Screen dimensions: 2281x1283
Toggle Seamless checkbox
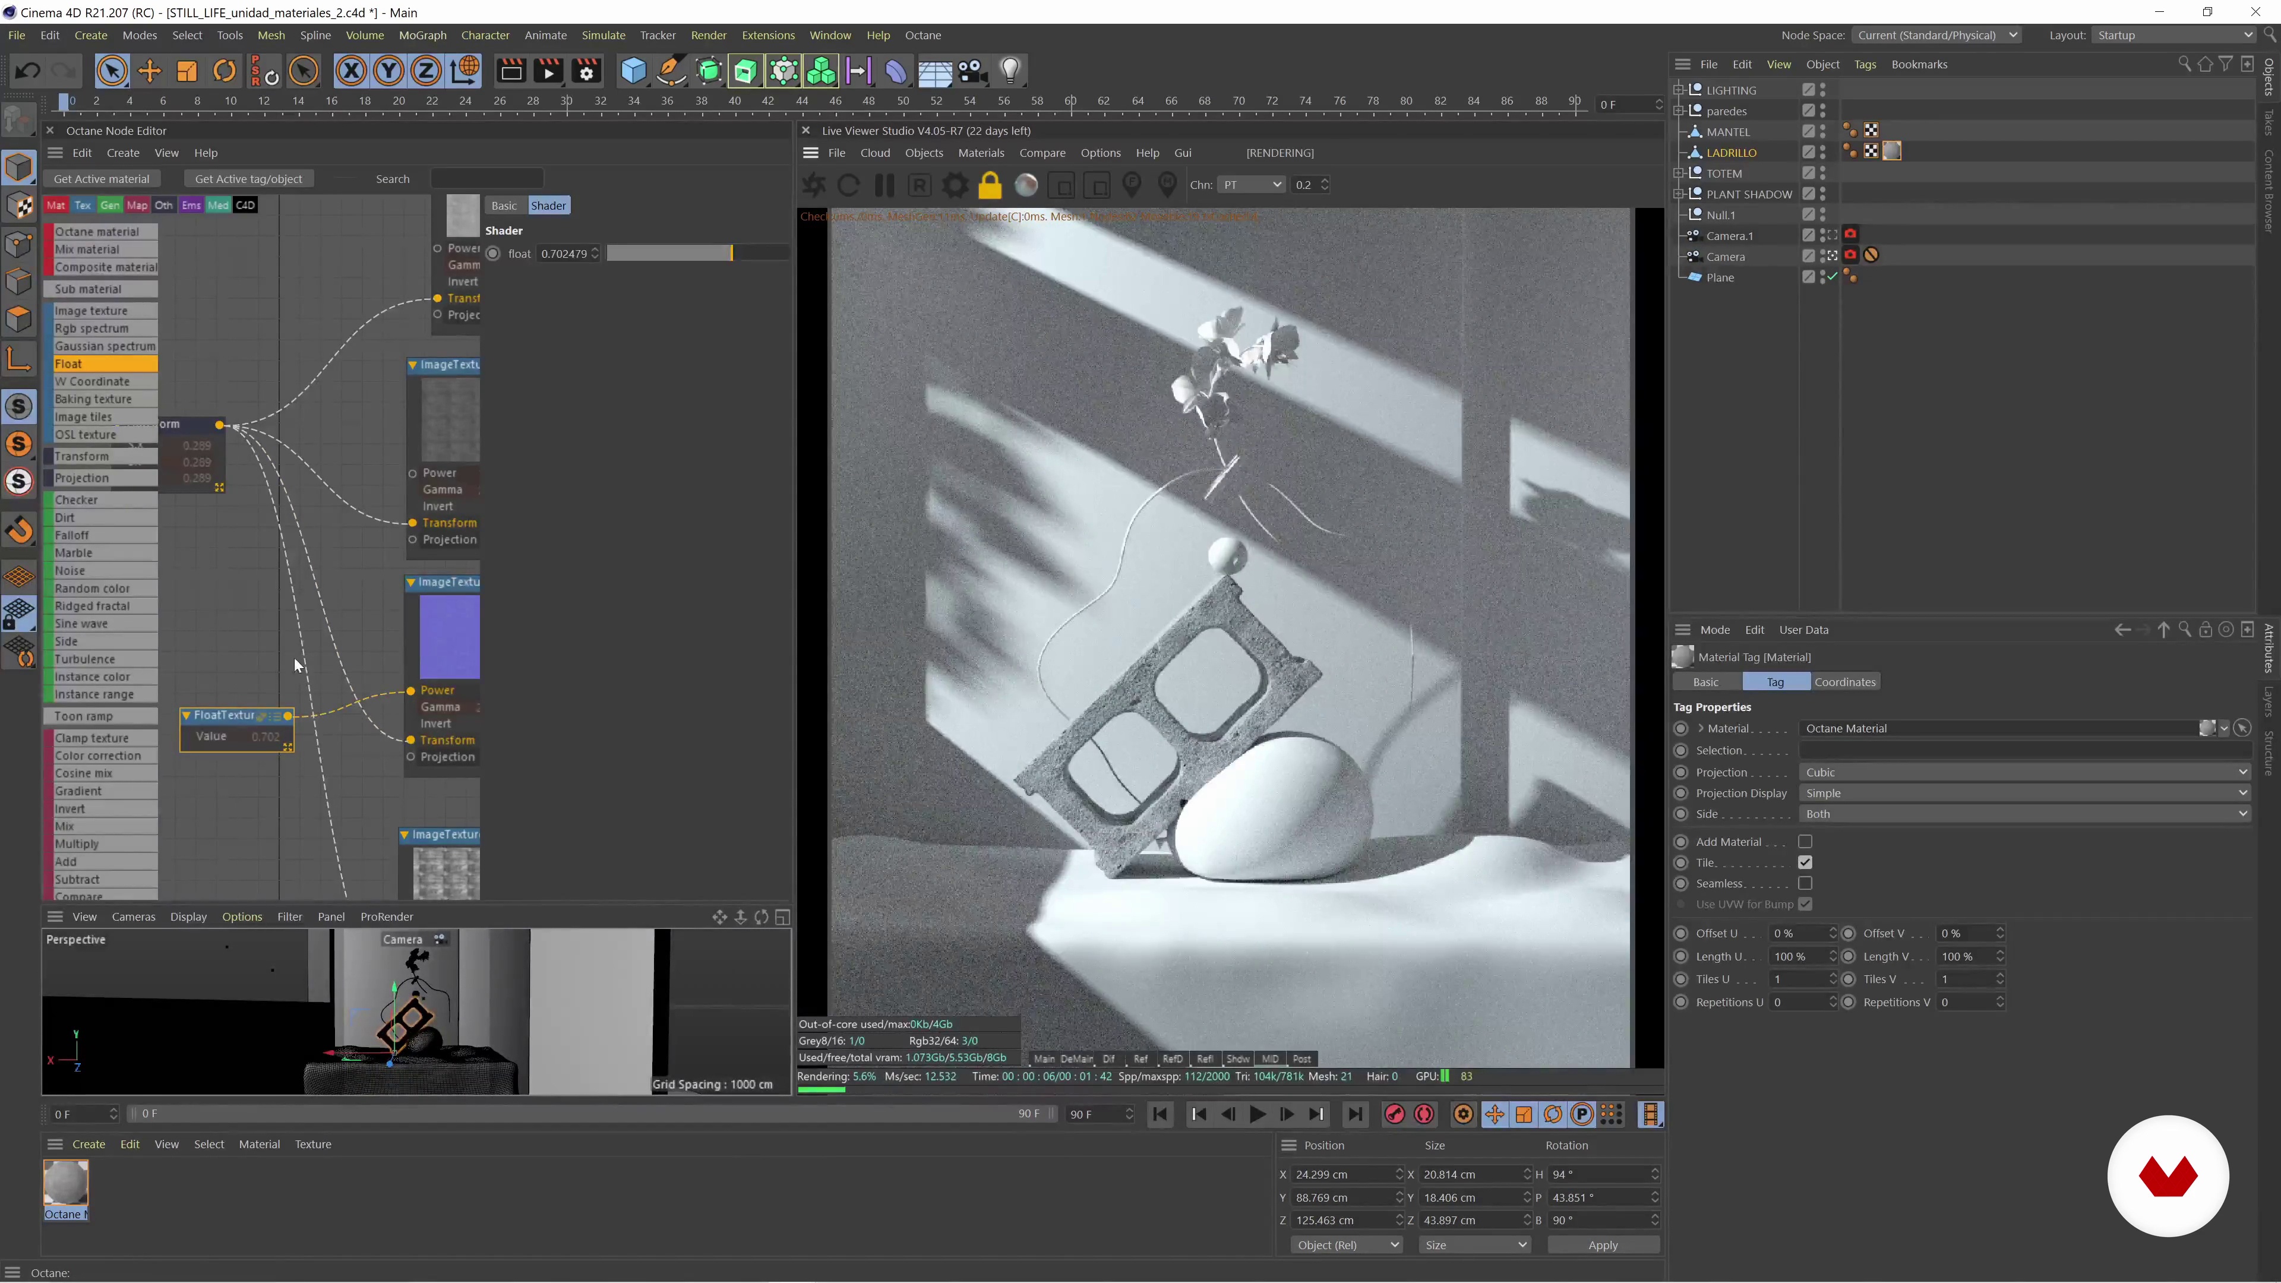1805,884
